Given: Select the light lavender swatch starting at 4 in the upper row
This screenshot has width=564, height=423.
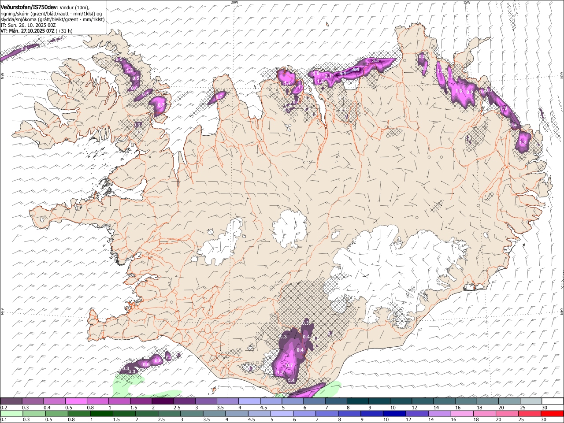Looking at the screenshot, I should [x=249, y=401].
